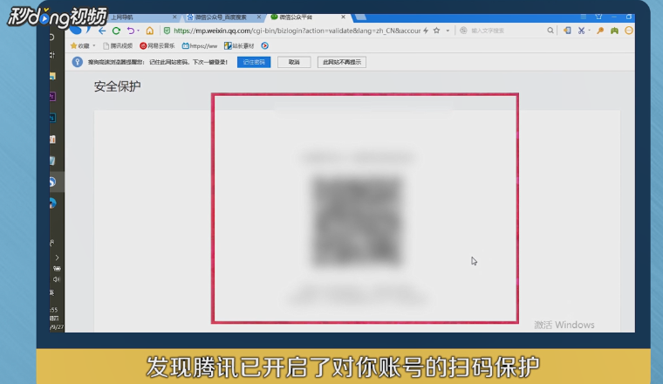Open the 收藏 favorites star
This screenshot has height=384, width=663.
pyautogui.click(x=73, y=45)
